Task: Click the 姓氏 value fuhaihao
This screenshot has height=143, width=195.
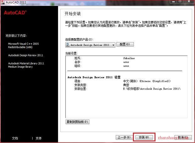Action: (129, 58)
